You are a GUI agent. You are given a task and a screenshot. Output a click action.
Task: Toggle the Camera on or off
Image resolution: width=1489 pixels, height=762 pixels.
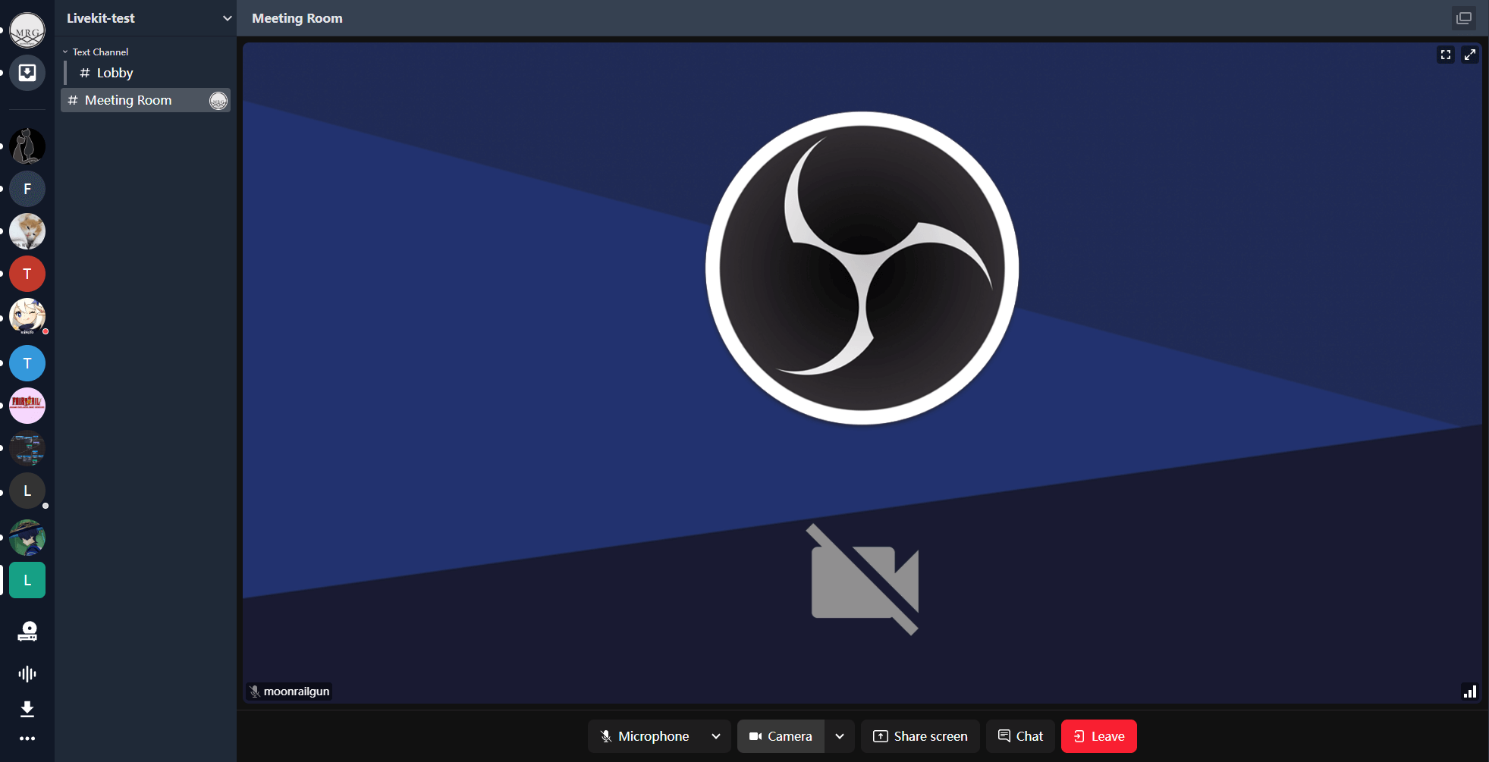click(781, 736)
